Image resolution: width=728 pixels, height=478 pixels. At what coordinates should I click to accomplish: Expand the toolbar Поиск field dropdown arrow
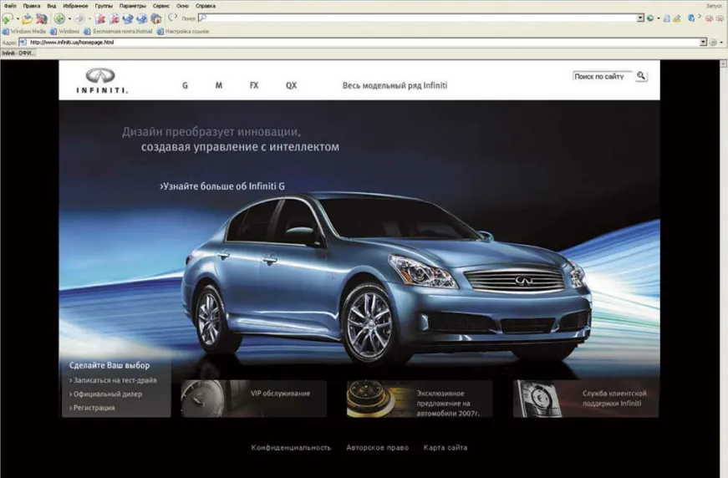[640, 18]
